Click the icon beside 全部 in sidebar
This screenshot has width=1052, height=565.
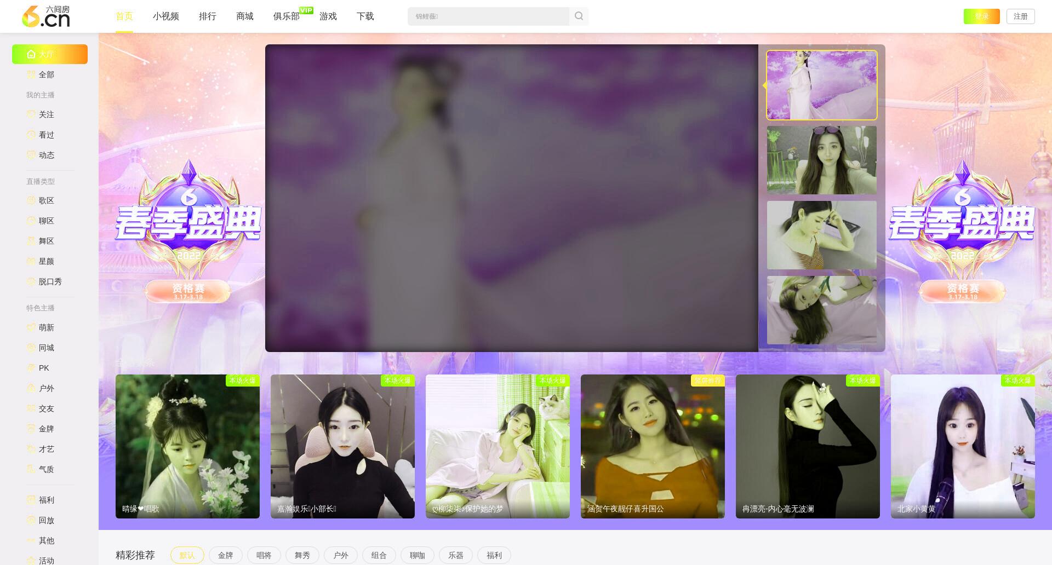click(x=31, y=74)
